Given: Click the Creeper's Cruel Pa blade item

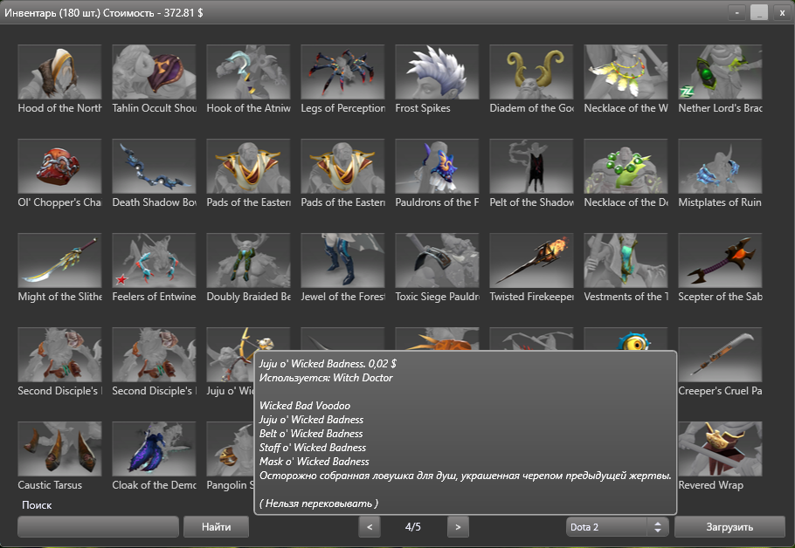Looking at the screenshot, I should 720,354.
